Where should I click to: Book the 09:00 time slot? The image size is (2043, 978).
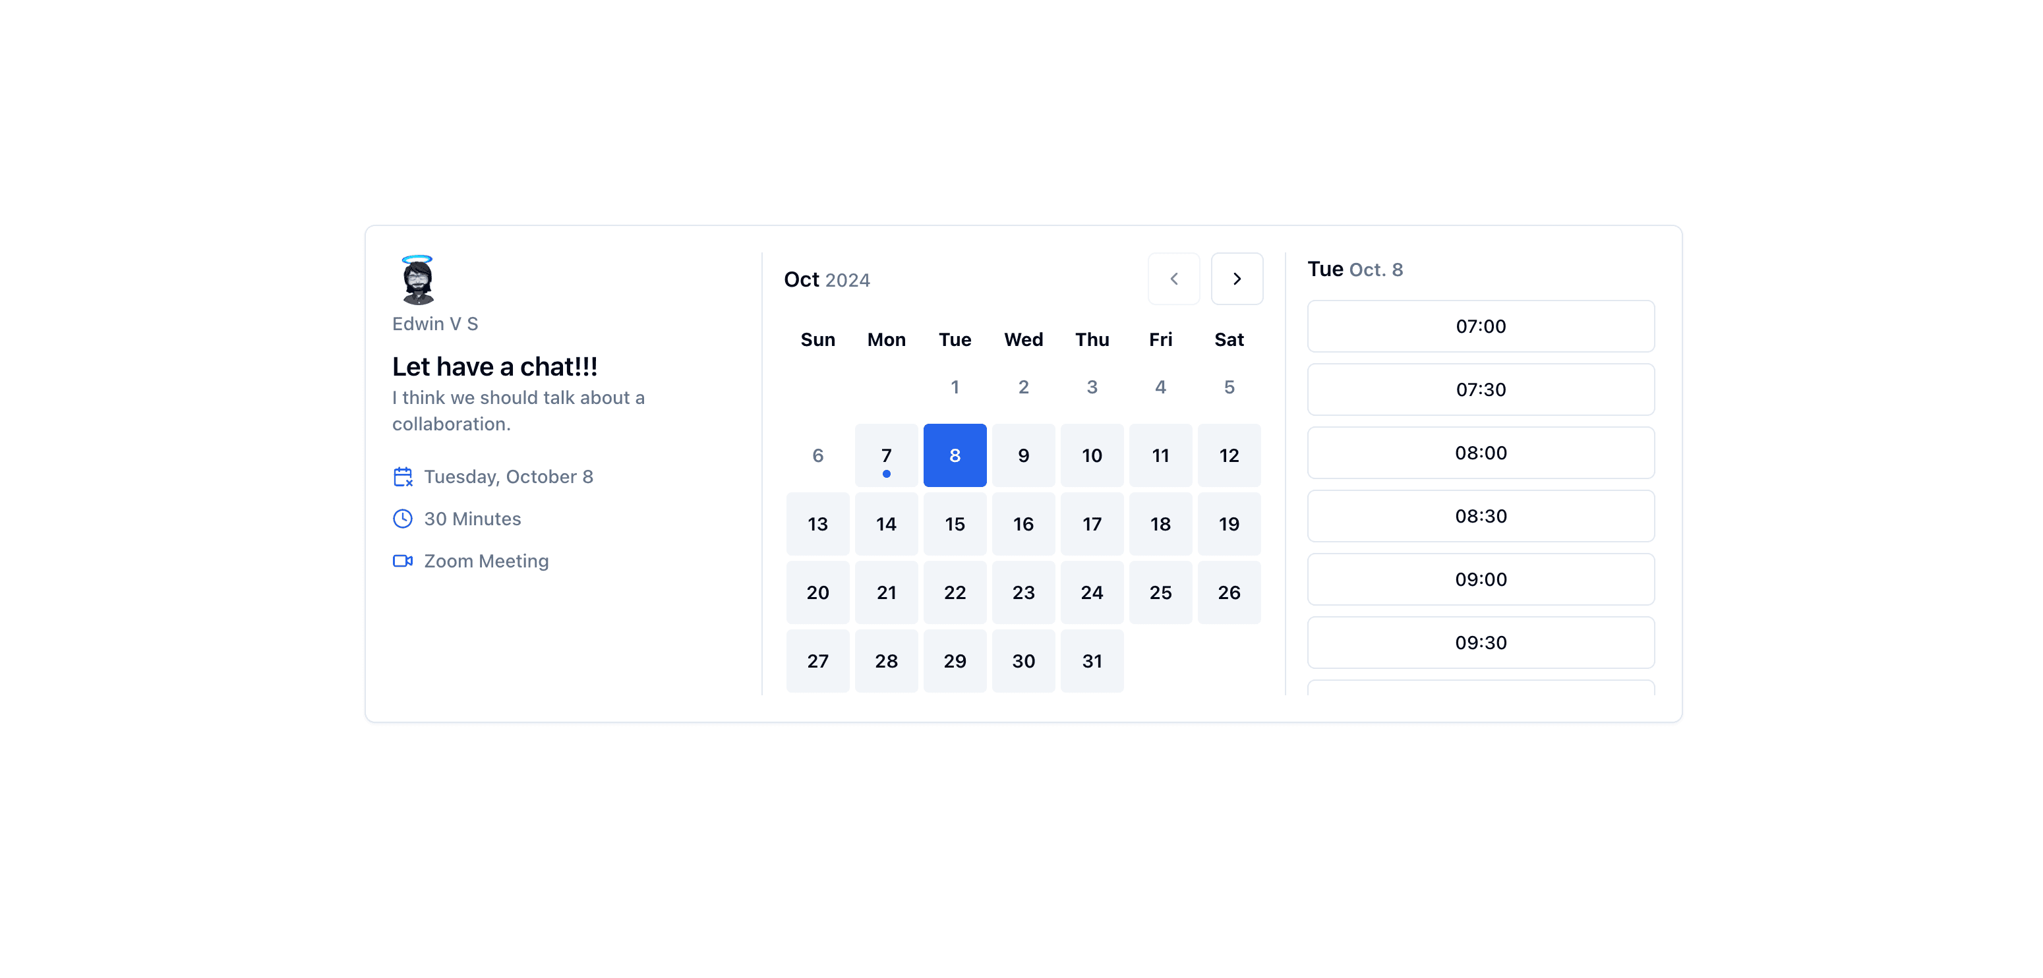[1480, 579]
